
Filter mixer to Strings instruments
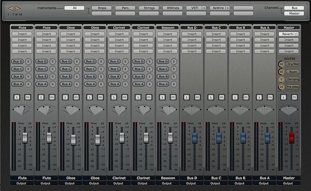[149, 8]
